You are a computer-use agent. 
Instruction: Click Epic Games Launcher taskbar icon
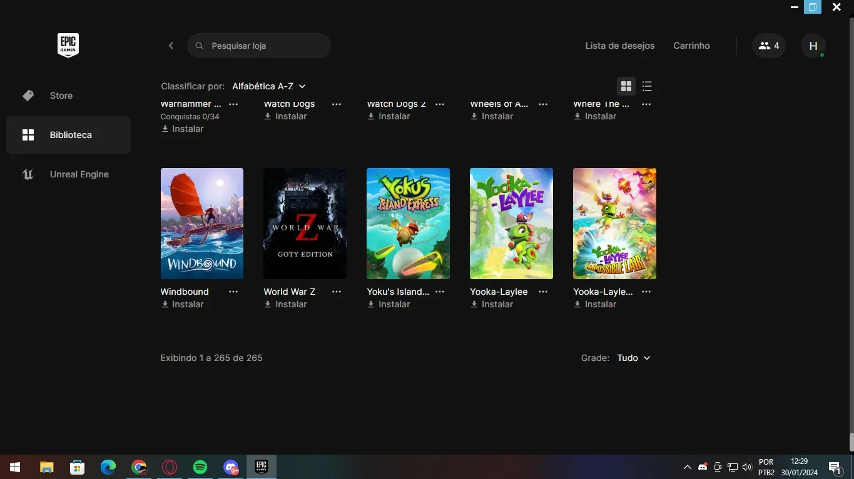pyautogui.click(x=262, y=467)
